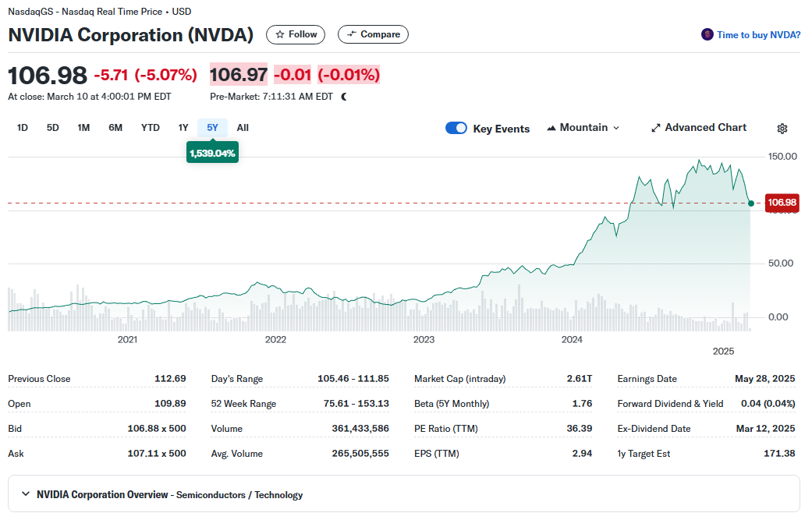Click the 1,539.04% return badge

click(212, 153)
